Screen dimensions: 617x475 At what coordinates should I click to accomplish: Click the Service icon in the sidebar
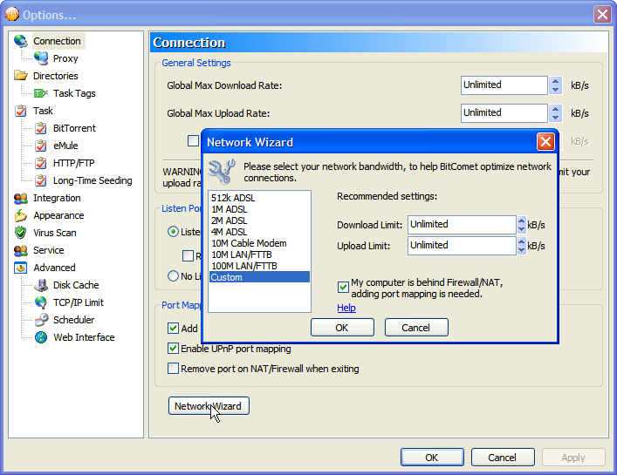[20, 250]
